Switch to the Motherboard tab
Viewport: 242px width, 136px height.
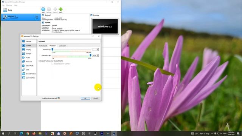43,46
